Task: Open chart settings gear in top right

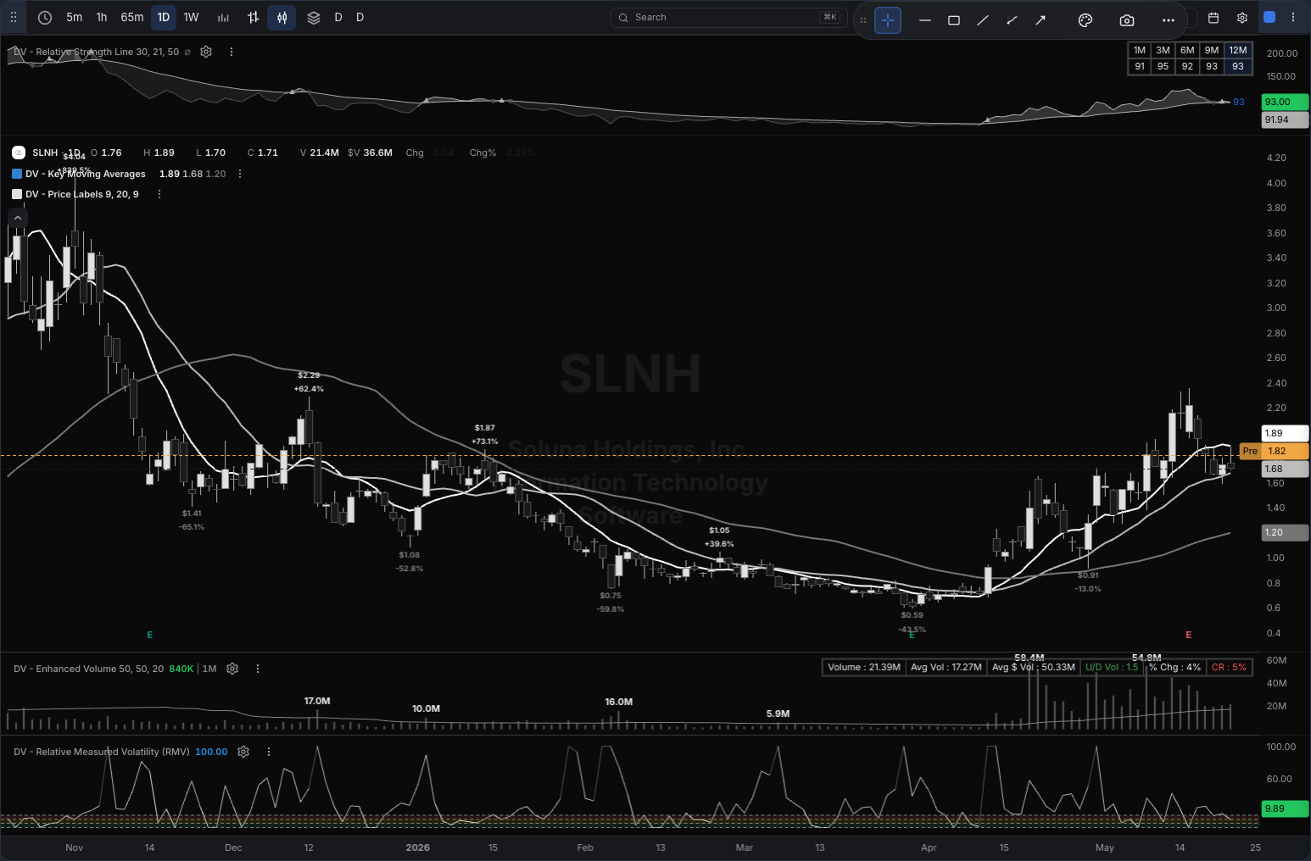Action: coord(1242,17)
